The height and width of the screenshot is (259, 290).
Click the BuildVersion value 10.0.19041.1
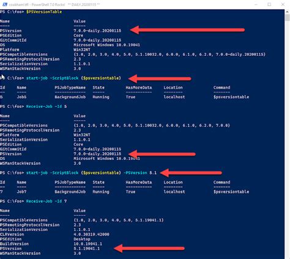[88, 244]
